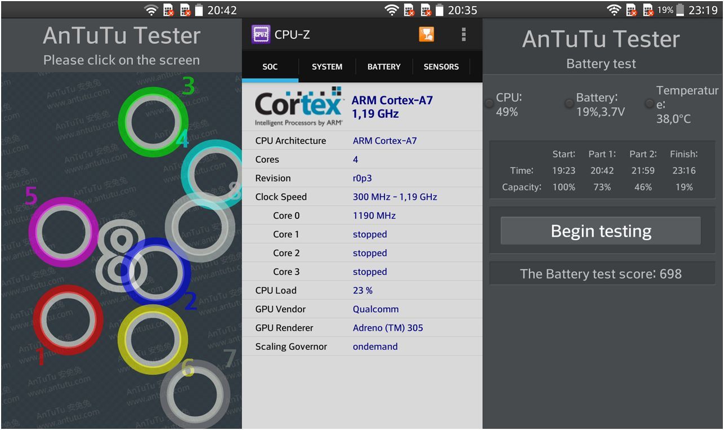Switch to the SYSTEM tab
Screen dimensions: 724x430
click(327, 67)
